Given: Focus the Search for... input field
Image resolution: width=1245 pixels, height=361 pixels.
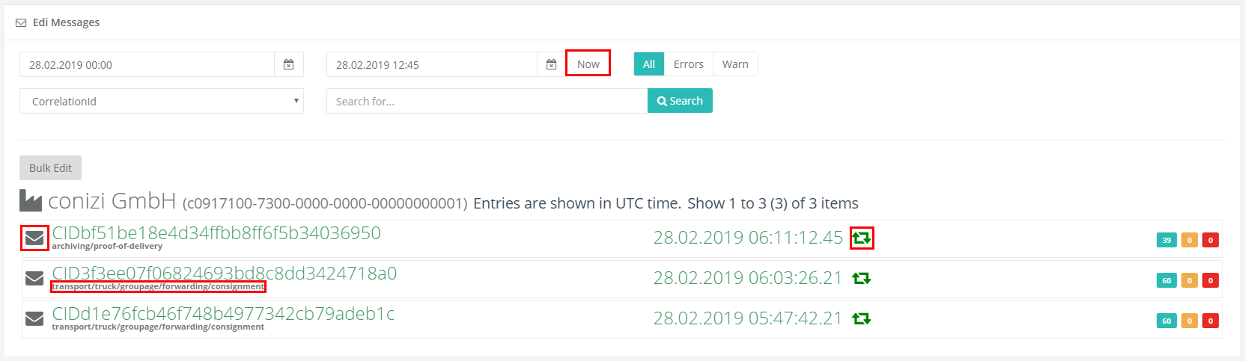Looking at the screenshot, I should [487, 101].
